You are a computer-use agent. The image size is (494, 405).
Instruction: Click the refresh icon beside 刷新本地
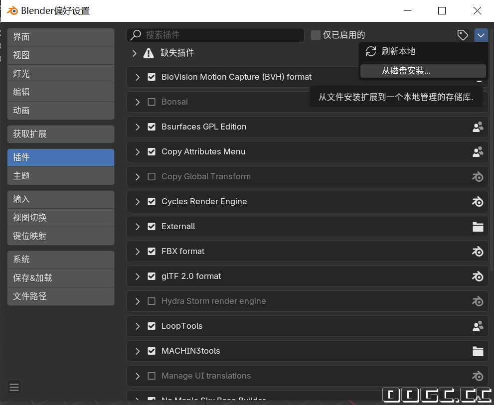pos(370,51)
